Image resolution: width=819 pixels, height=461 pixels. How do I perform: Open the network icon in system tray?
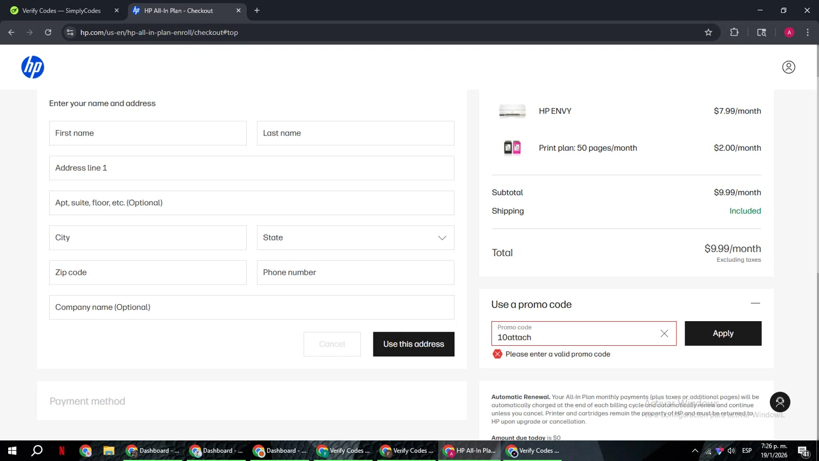click(708, 451)
